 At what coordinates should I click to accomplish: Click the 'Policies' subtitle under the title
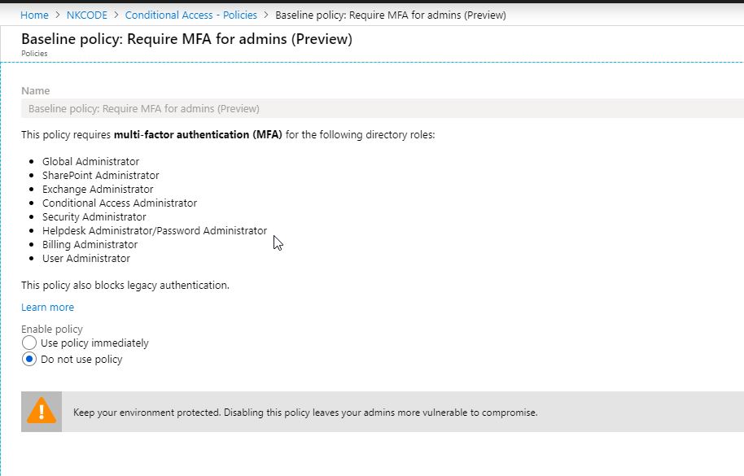[x=34, y=54]
